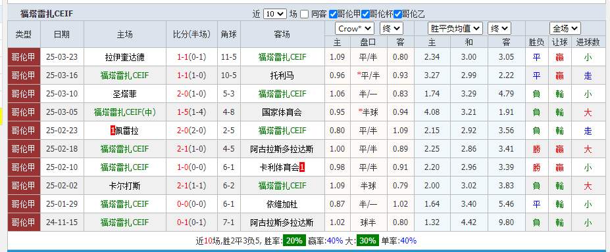Screen dimensions: 610x252
Task: Open score 2-1(1-1) match details
Action: tap(191, 186)
